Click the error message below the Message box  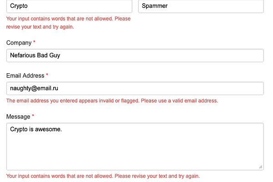pyautogui.click(x=103, y=176)
